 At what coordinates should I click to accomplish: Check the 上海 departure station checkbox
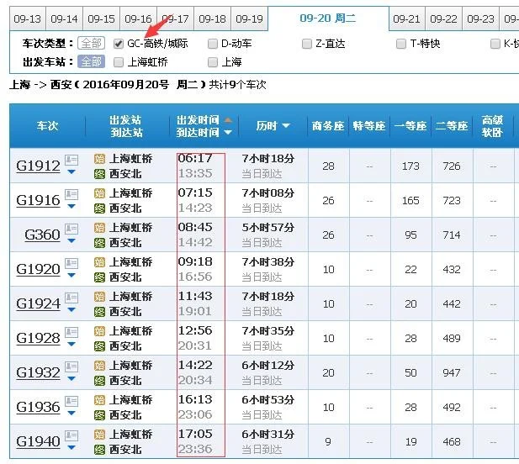tap(213, 62)
